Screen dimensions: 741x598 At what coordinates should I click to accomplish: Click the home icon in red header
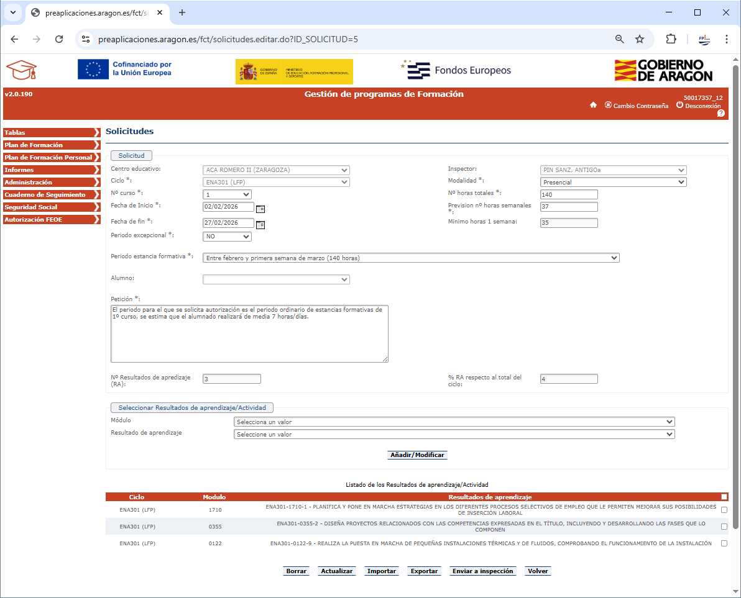[x=593, y=106]
